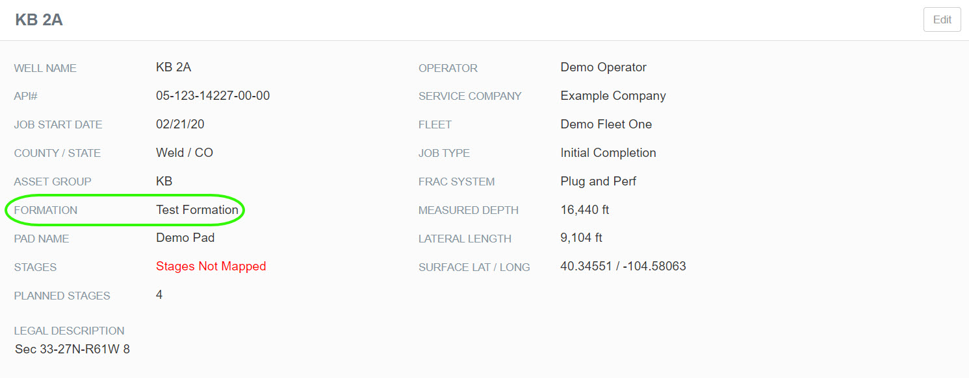The image size is (969, 378).
Task: Click the Demo Fleet One value
Action: pos(606,124)
